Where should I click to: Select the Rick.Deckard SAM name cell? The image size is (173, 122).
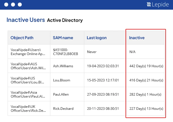pyautogui.click(x=63, y=109)
